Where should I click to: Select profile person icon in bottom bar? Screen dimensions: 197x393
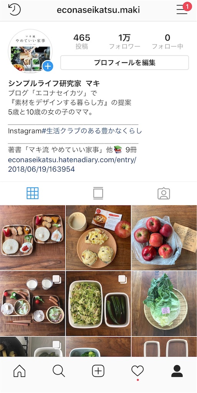(177, 371)
